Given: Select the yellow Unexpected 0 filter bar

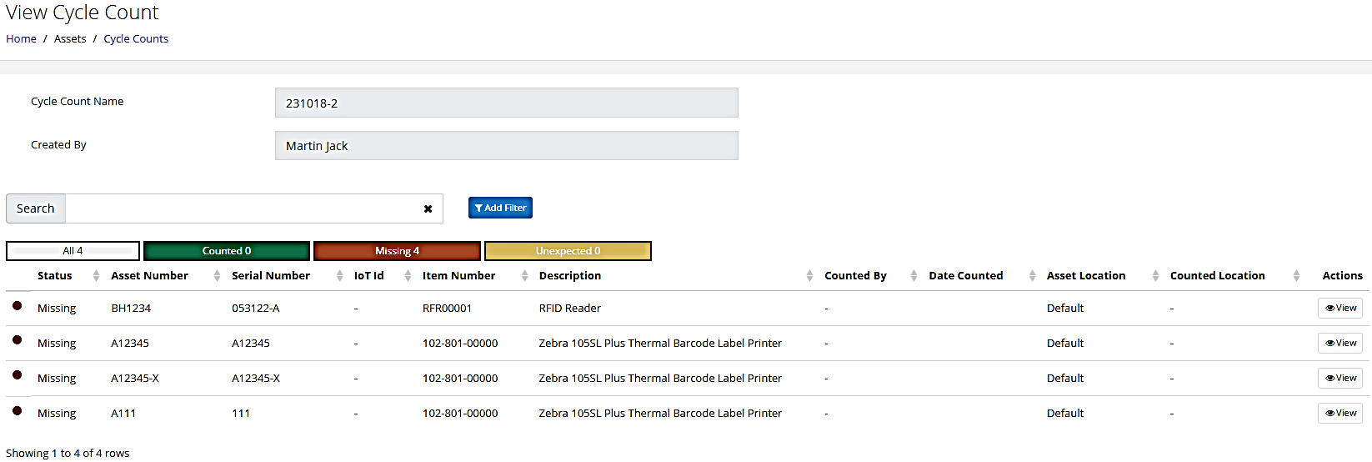Looking at the screenshot, I should pyautogui.click(x=568, y=251).
